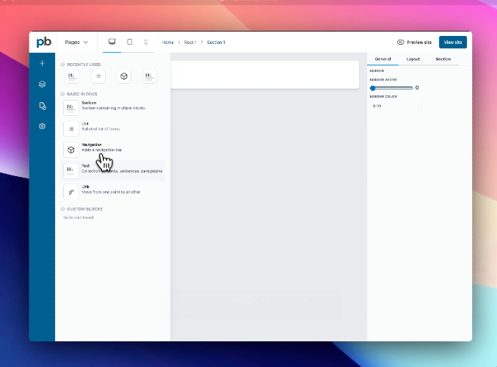
Task: Click the Link block icon
Action: pyautogui.click(x=71, y=192)
